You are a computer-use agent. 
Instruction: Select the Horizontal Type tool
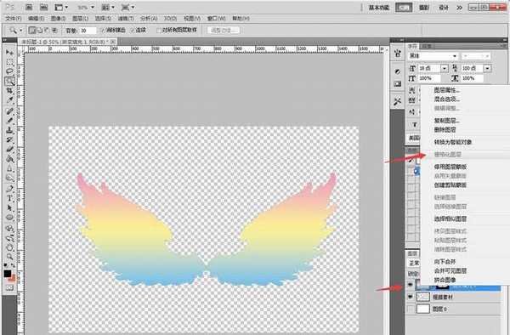pos(9,198)
